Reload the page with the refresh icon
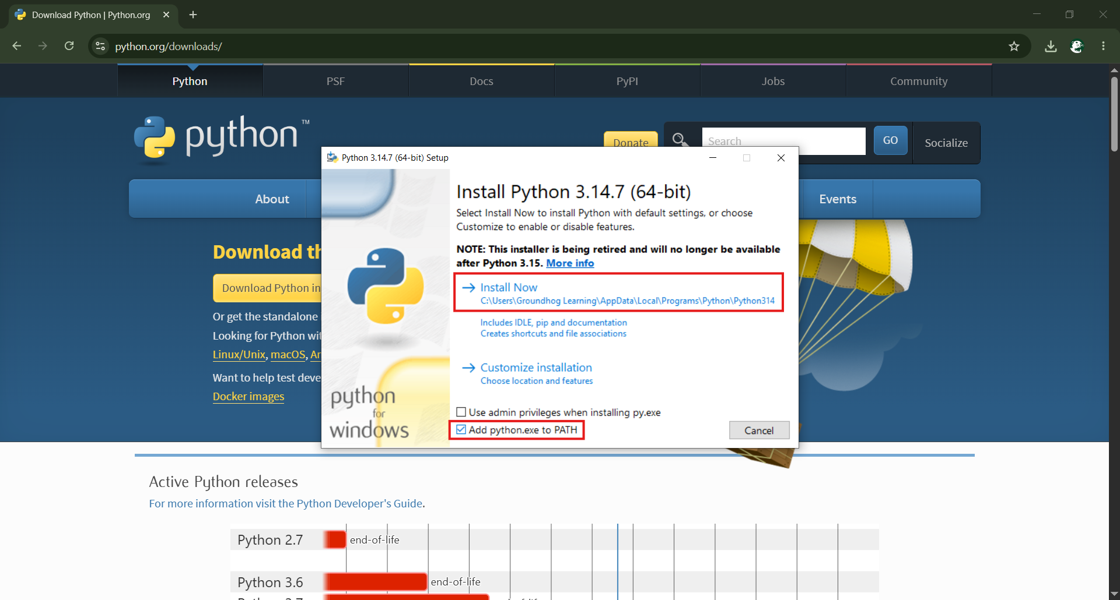Screen dimensions: 1120x600 [69, 46]
